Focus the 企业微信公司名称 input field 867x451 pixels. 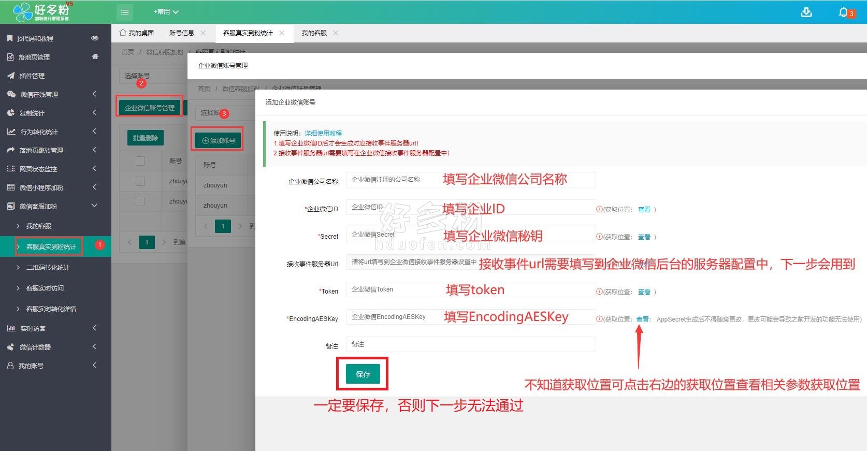point(471,180)
